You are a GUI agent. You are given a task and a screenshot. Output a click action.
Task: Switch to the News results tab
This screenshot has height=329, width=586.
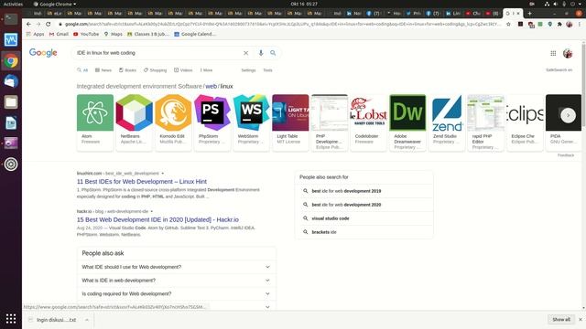[x=103, y=70]
